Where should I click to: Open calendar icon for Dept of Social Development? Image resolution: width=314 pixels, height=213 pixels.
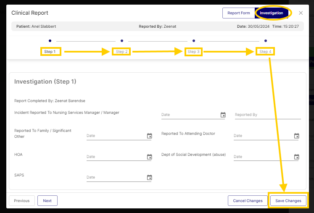tap(296, 157)
